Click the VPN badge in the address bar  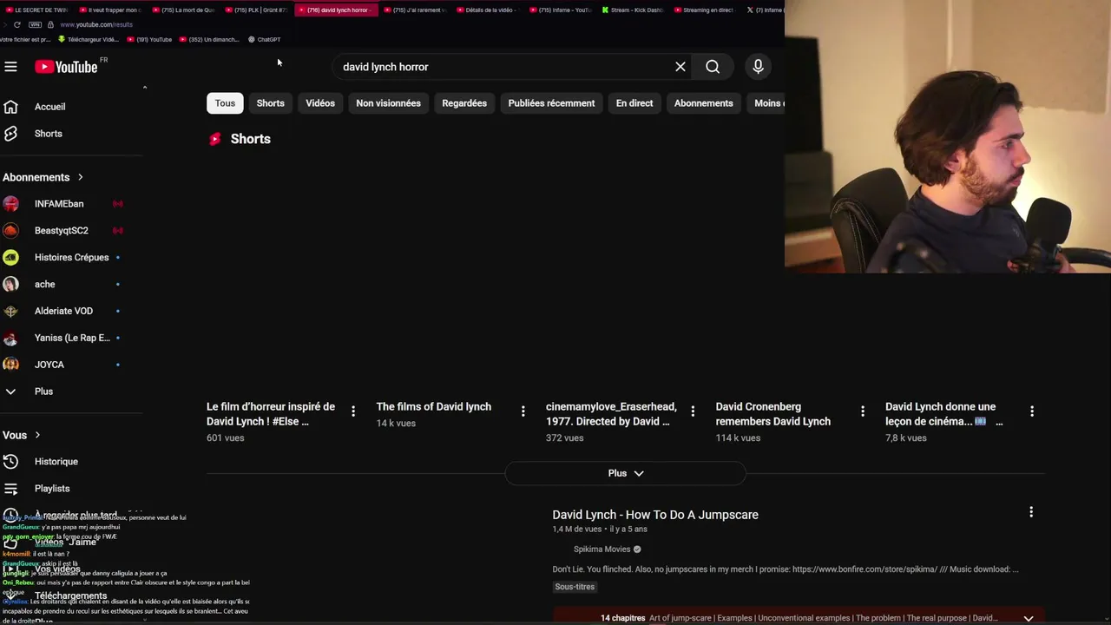35,24
